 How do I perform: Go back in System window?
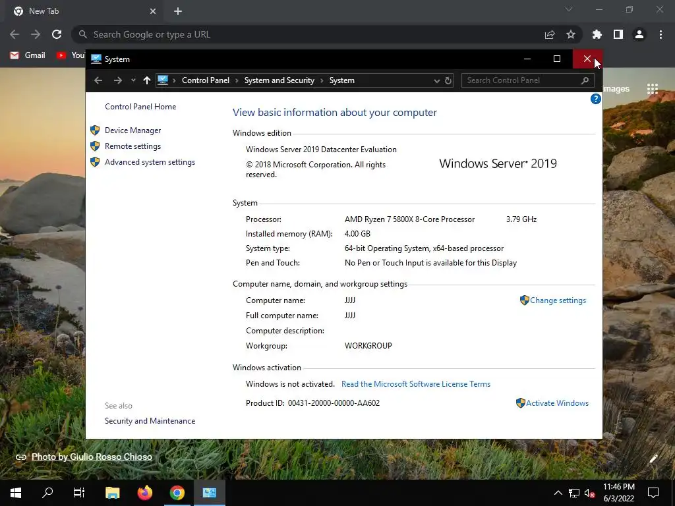(98, 80)
